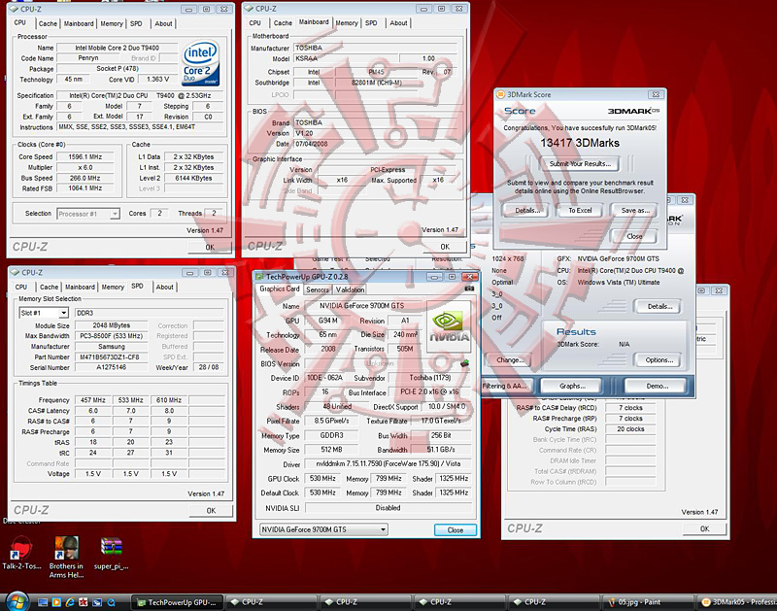The height and width of the screenshot is (611, 777).
Task: Click the Close button in GPU-Z
Action: (x=456, y=529)
